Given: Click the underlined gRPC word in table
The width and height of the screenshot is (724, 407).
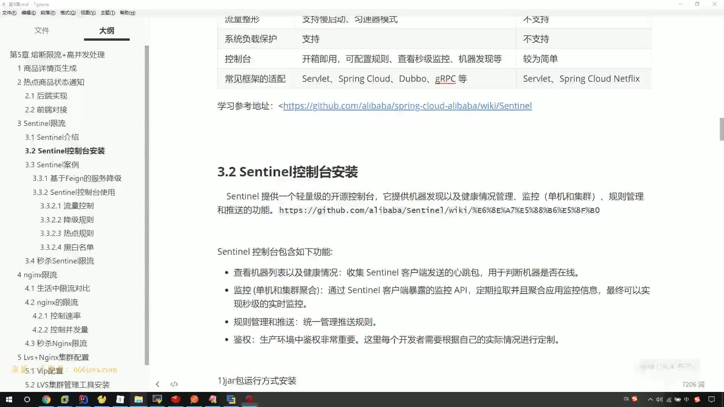Looking at the screenshot, I should [x=445, y=79].
